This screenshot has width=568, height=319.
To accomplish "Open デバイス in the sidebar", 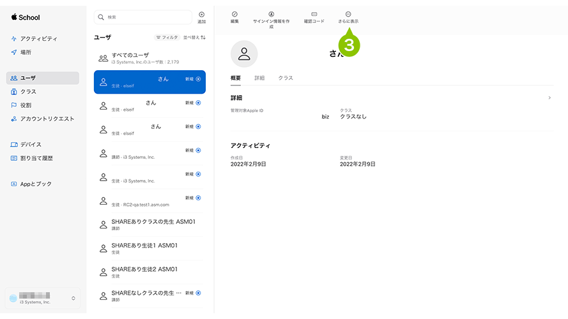I will click(26, 144).
